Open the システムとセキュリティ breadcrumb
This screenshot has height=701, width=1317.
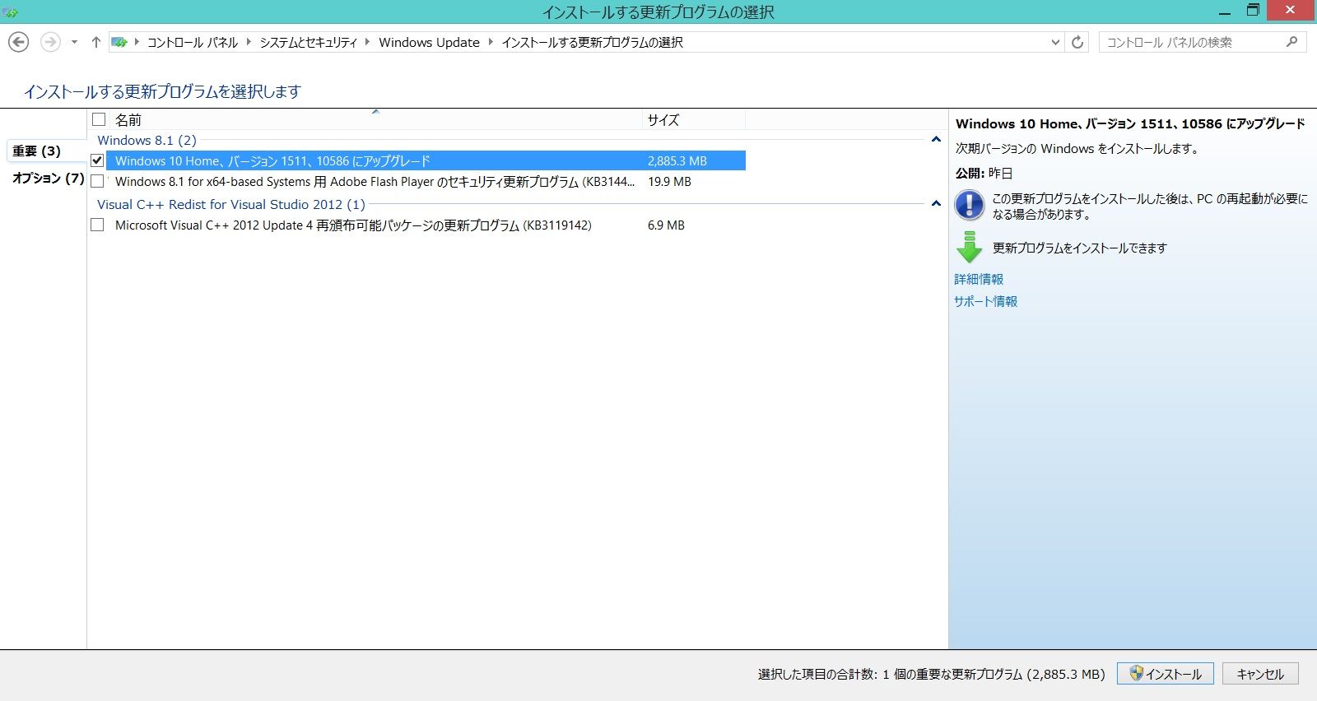click(309, 42)
